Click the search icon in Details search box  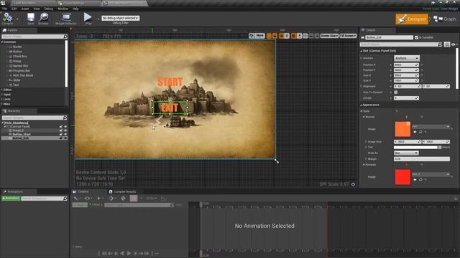click(x=440, y=44)
